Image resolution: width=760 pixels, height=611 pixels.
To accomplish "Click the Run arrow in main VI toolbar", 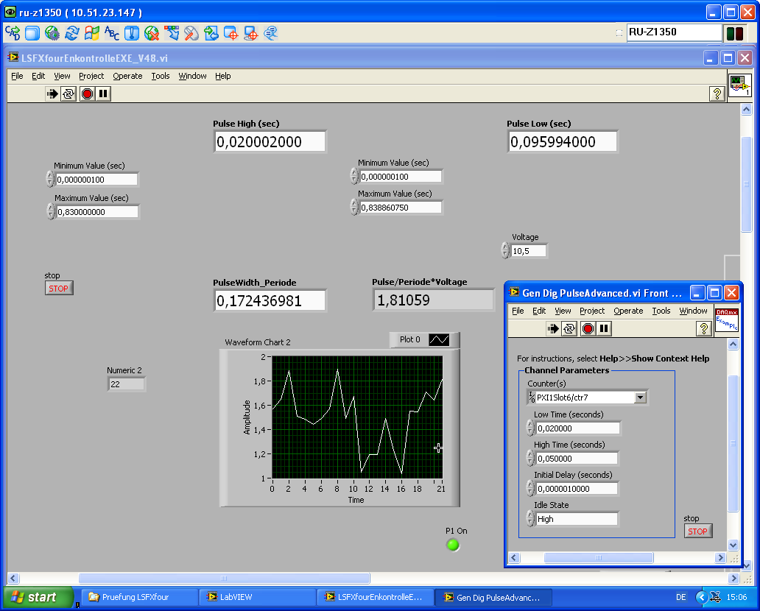I will tap(52, 93).
